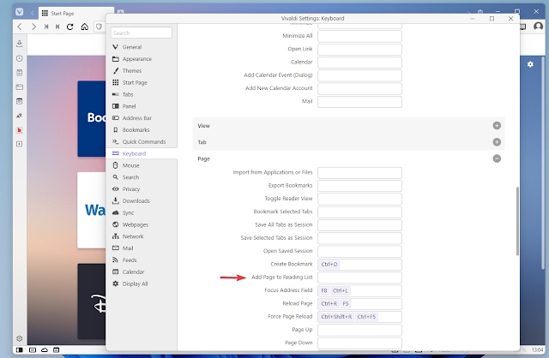The height and width of the screenshot is (358, 549).
Task: Click the Fast Forward button
Action: pos(57,27)
